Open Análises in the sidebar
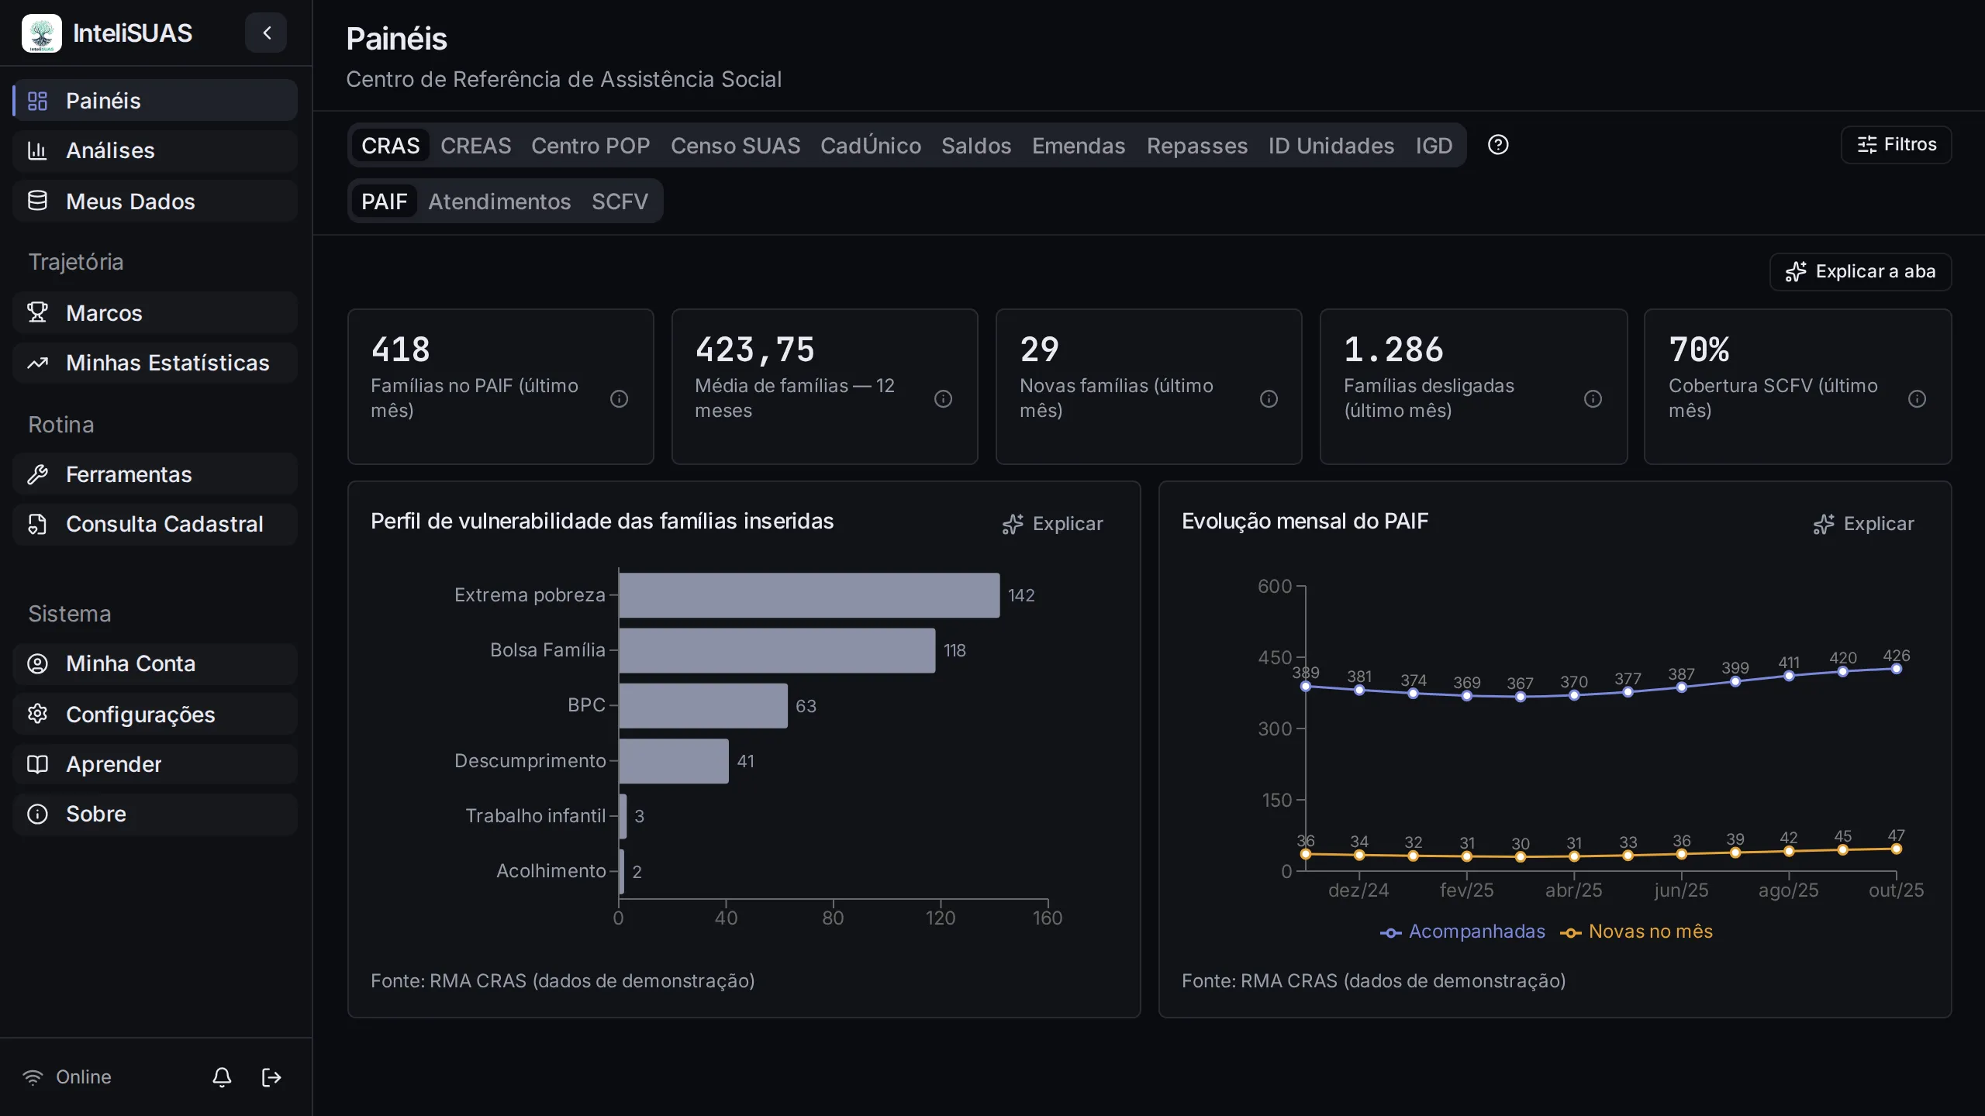This screenshot has width=1985, height=1116. coord(155,150)
